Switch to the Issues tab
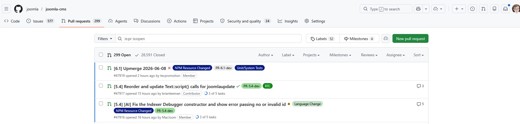The height and width of the screenshot is (124, 520). 40,21
